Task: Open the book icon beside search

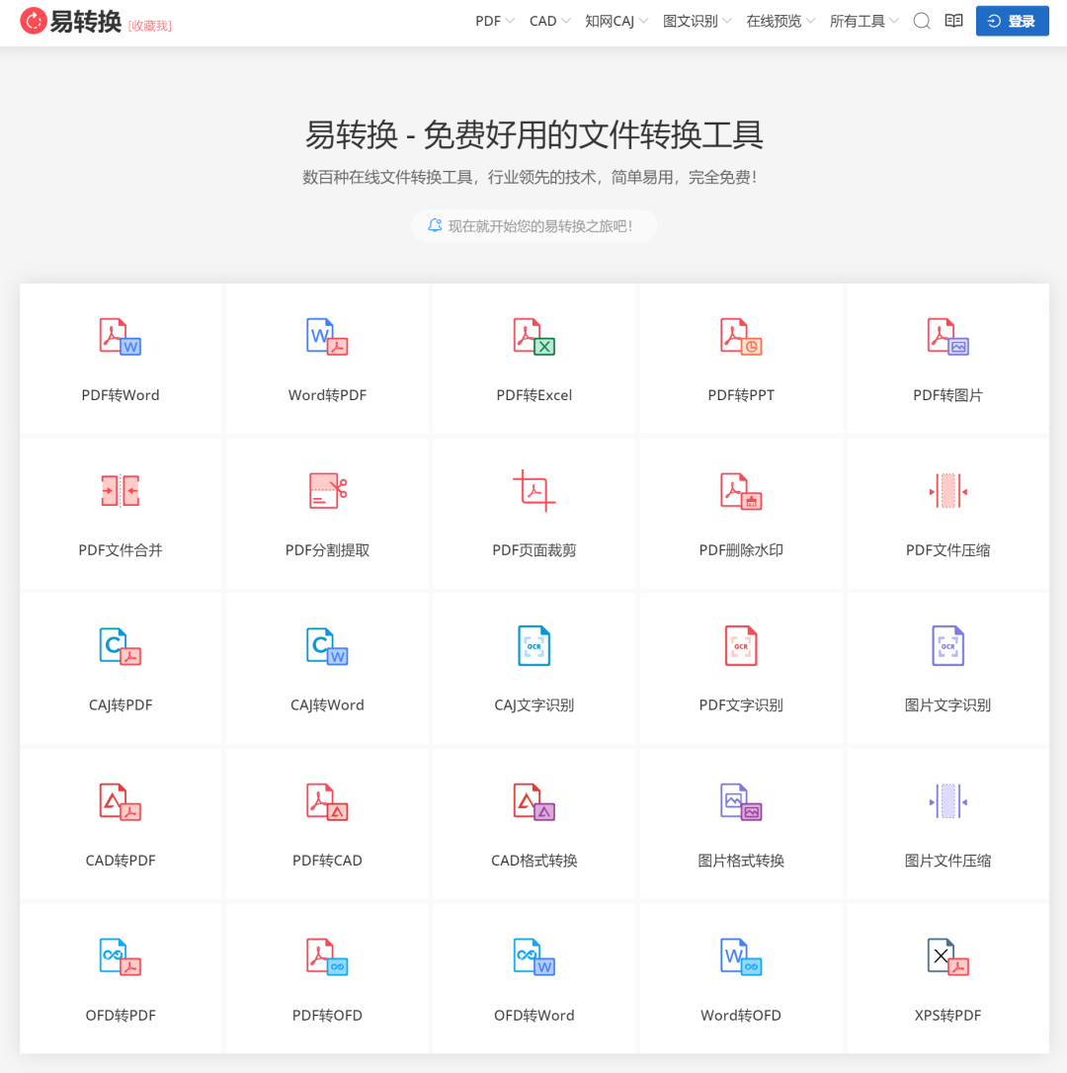Action: point(953,21)
